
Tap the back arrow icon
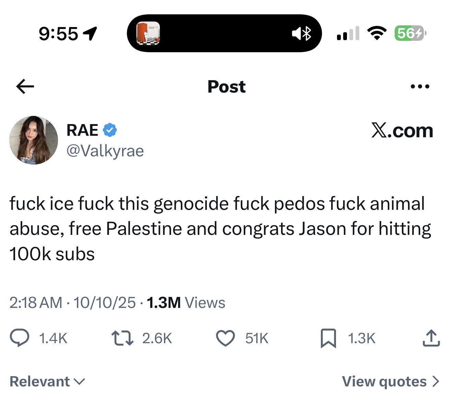tap(25, 86)
